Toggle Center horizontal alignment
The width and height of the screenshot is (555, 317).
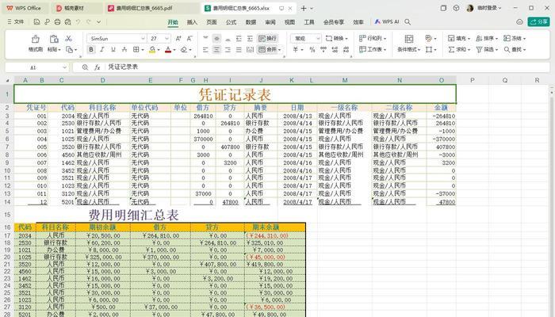[x=216, y=49]
